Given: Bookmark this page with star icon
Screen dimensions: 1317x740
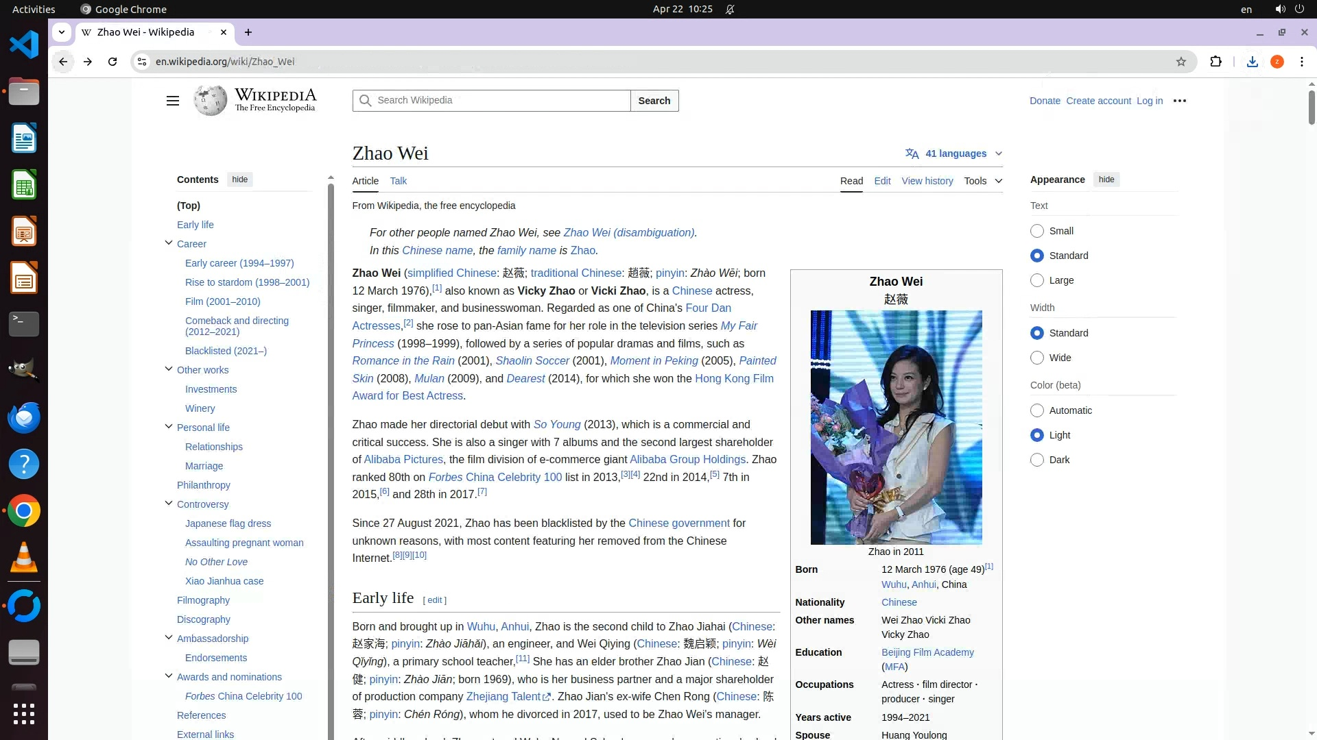Looking at the screenshot, I should coord(1180,62).
